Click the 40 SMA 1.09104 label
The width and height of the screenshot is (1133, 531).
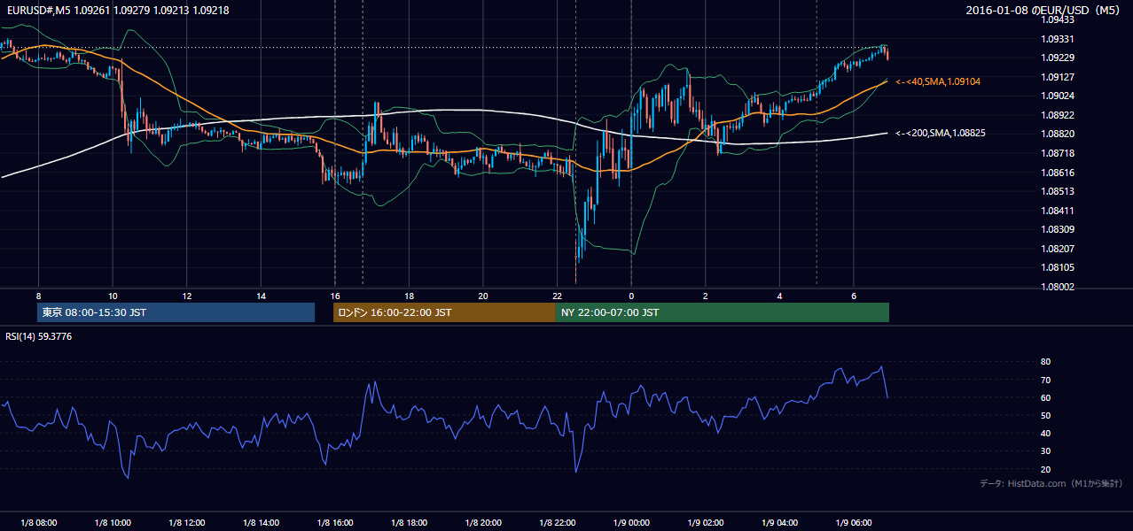click(938, 81)
